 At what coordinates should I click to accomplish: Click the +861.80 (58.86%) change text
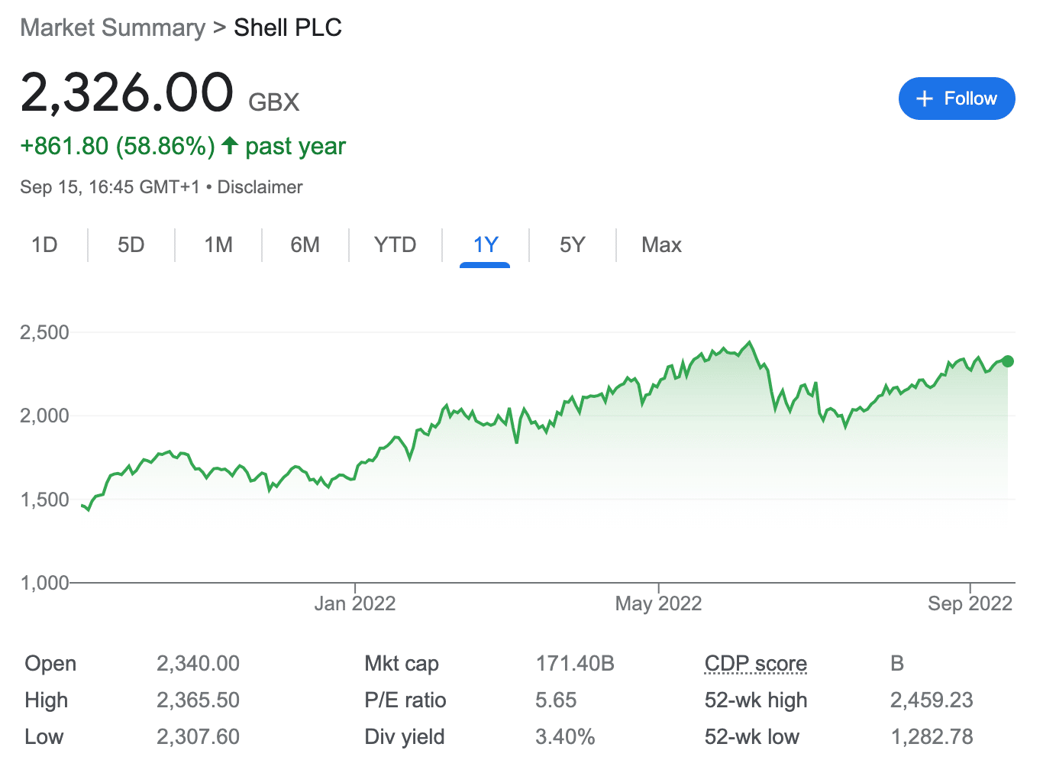tap(118, 146)
